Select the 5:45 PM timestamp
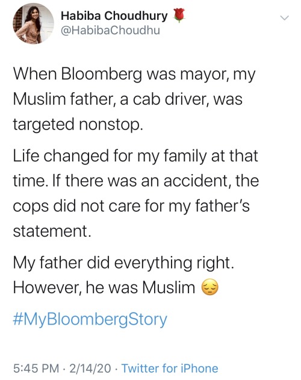Image resolution: width=301 pixels, height=380 pixels. tap(36, 368)
